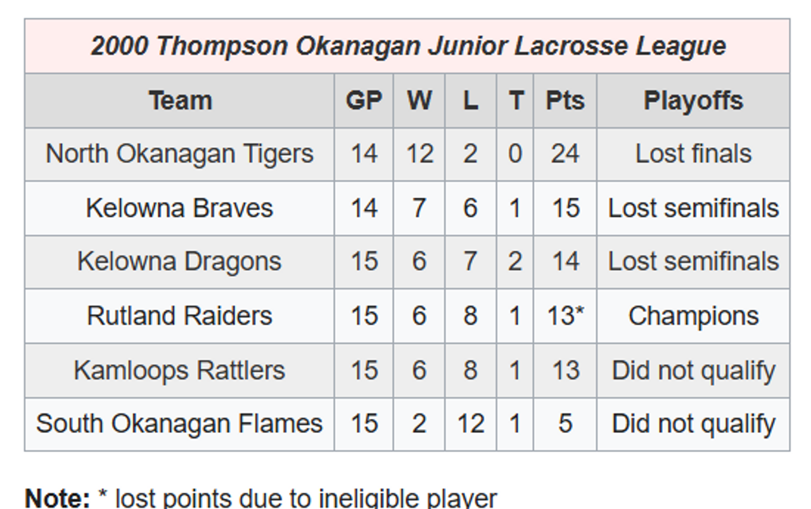This screenshot has width=811, height=509.
Task: Click the 13* points cell for Rutland
Action: (565, 316)
